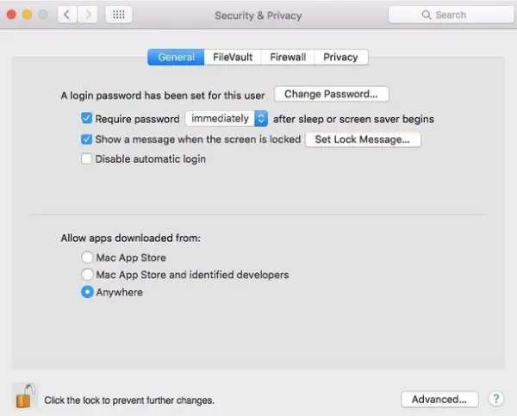Screen dimensions: 517x416
Task: Select the Anywhere radio button
Action: (x=87, y=292)
